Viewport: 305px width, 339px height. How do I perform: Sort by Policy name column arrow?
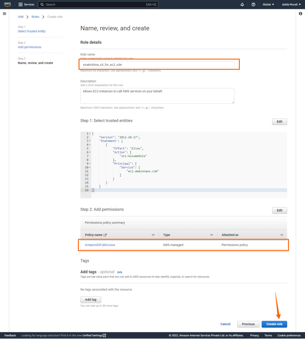pyautogui.click(x=153, y=235)
